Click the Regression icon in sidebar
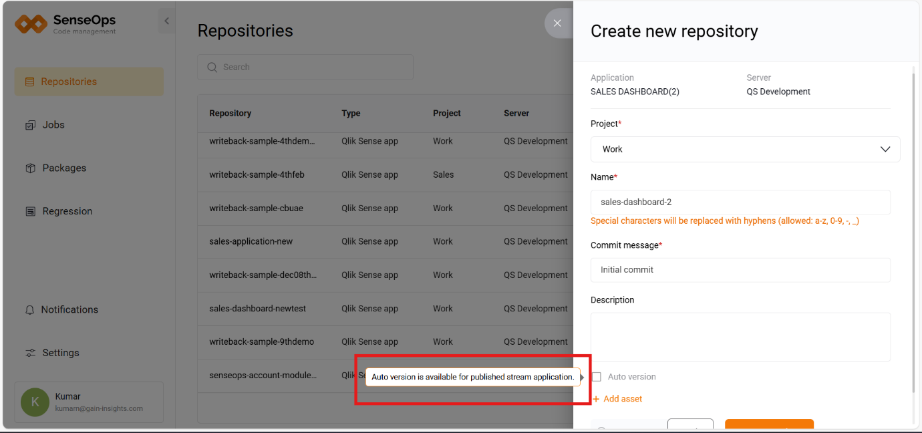922x433 pixels. [30, 211]
